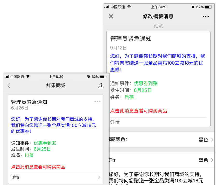Open 详情 in the 9月12日 preview card

tap(115, 122)
